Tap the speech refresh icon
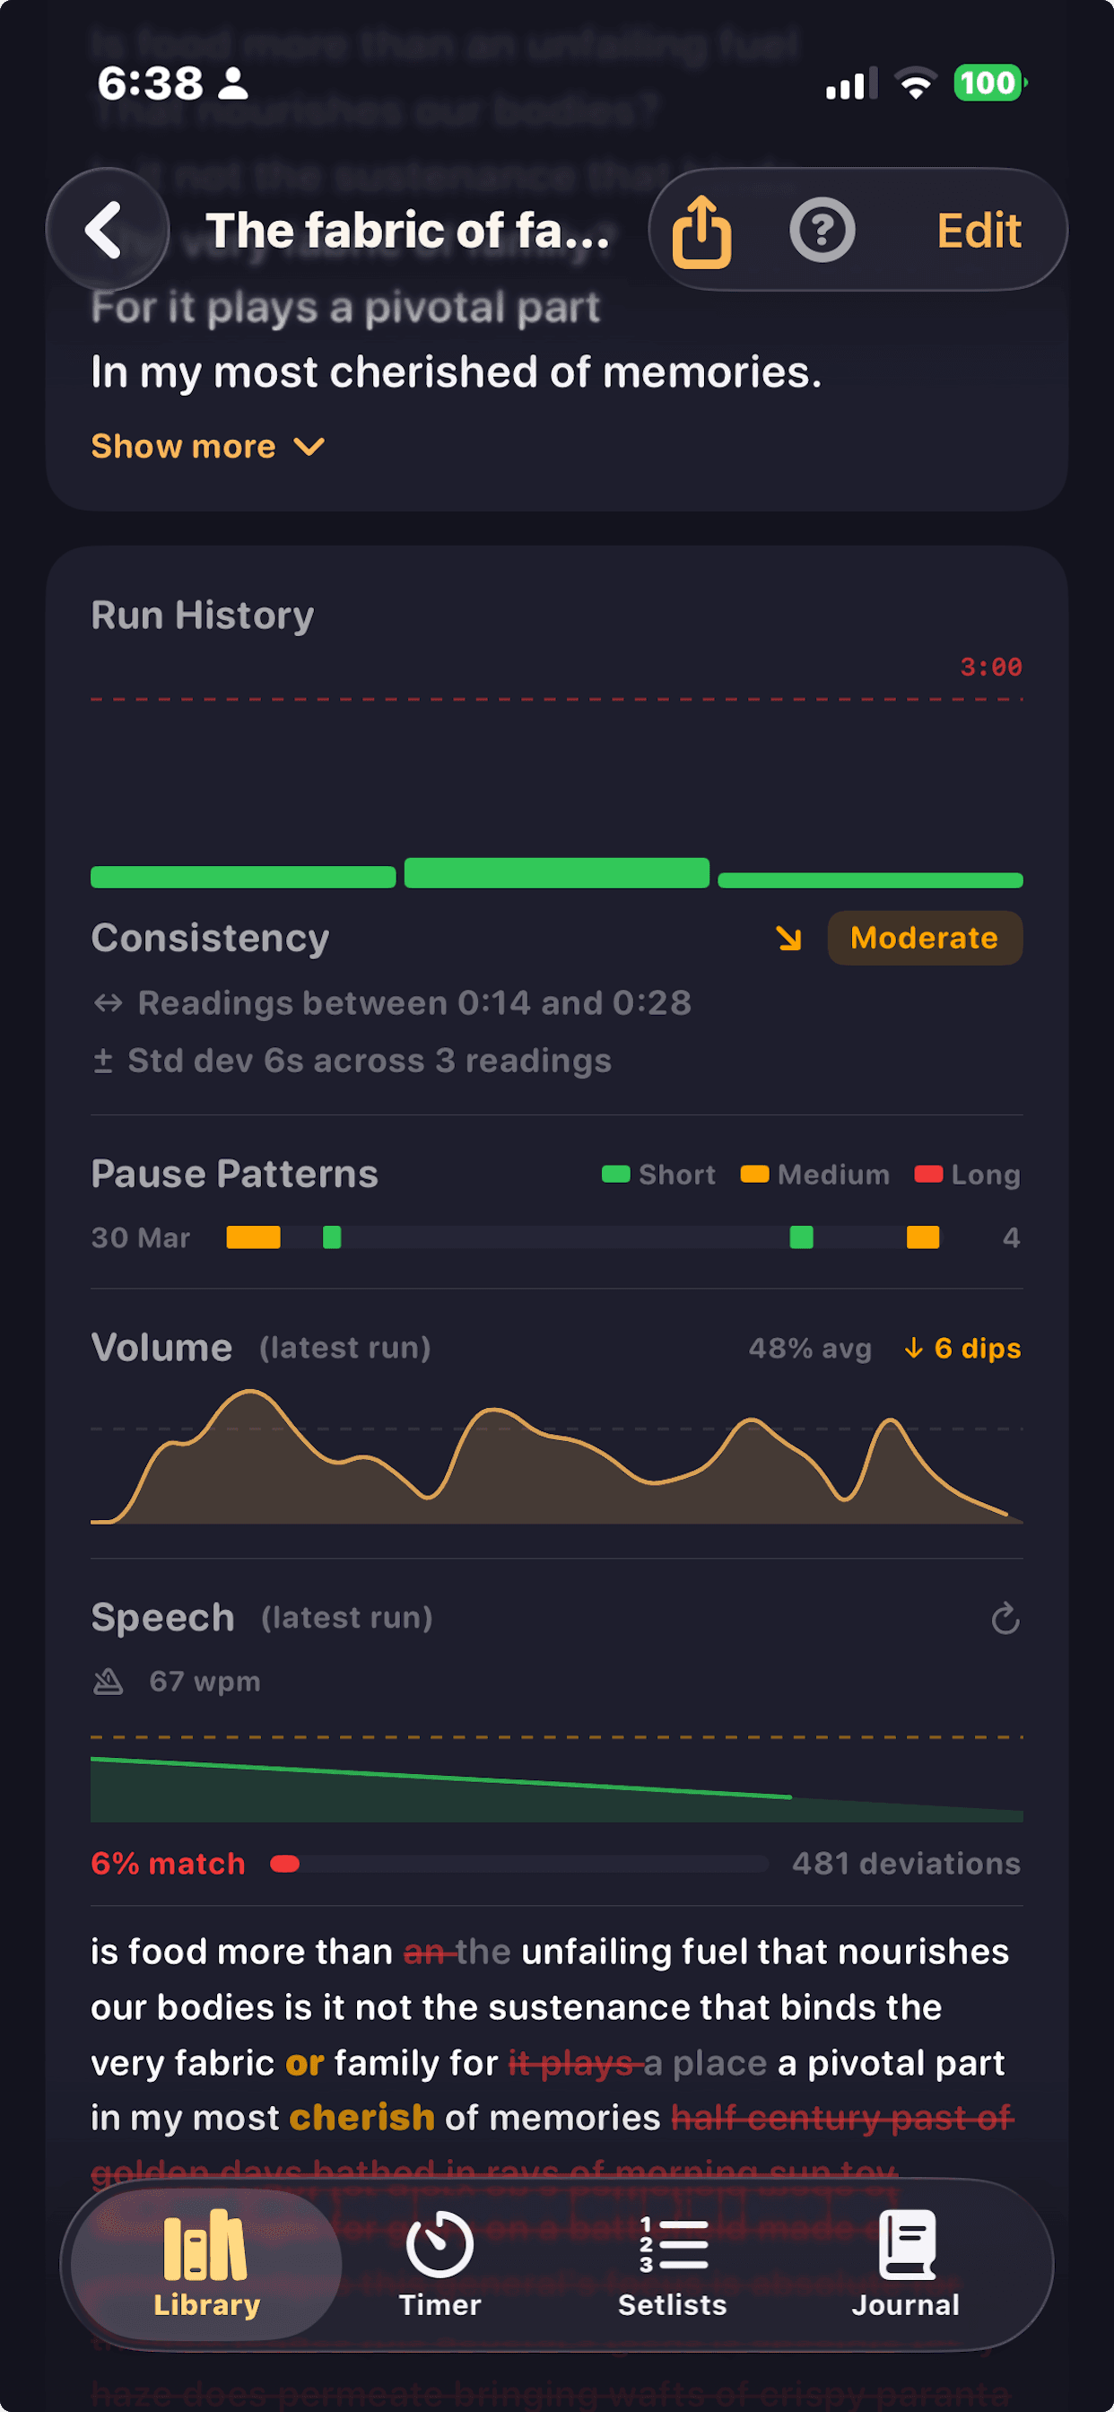 [1005, 1619]
